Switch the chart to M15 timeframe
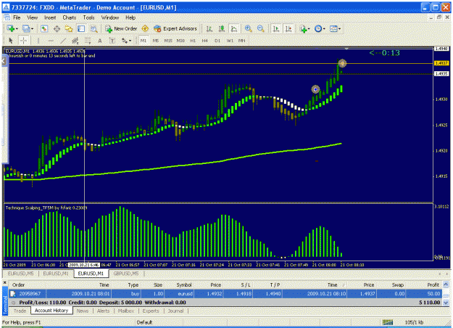Viewport: 453px width, 328px height. tap(168, 41)
